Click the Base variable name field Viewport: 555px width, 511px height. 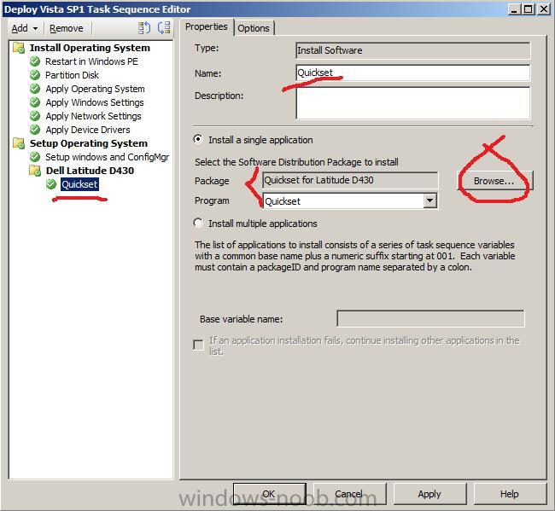[x=430, y=318]
